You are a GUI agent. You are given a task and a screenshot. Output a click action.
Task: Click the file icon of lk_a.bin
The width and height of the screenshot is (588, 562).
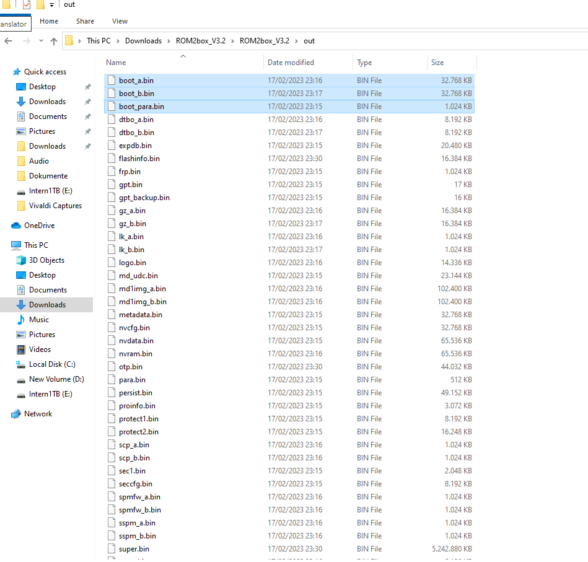(112, 236)
